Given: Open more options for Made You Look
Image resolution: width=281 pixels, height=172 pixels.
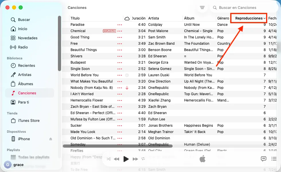Looking at the screenshot, I should (120, 132).
